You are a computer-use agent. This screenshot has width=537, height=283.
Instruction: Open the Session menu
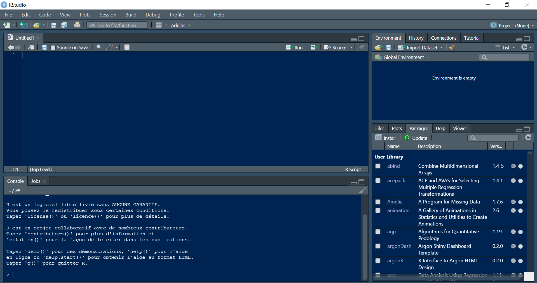(108, 15)
